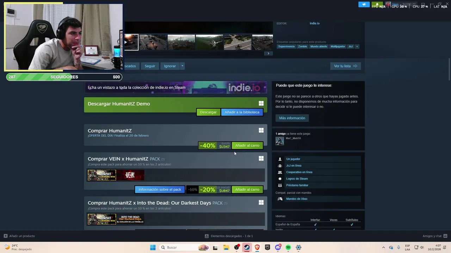Image resolution: width=451 pixels, height=253 pixels.
Task: Select the video thumbnail in media strip
Action: point(131,42)
